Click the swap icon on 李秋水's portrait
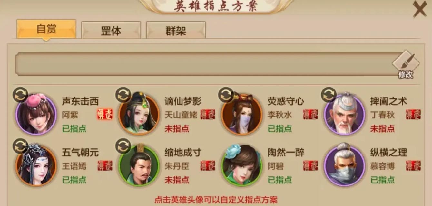432x206 pixels. tap(226, 95)
